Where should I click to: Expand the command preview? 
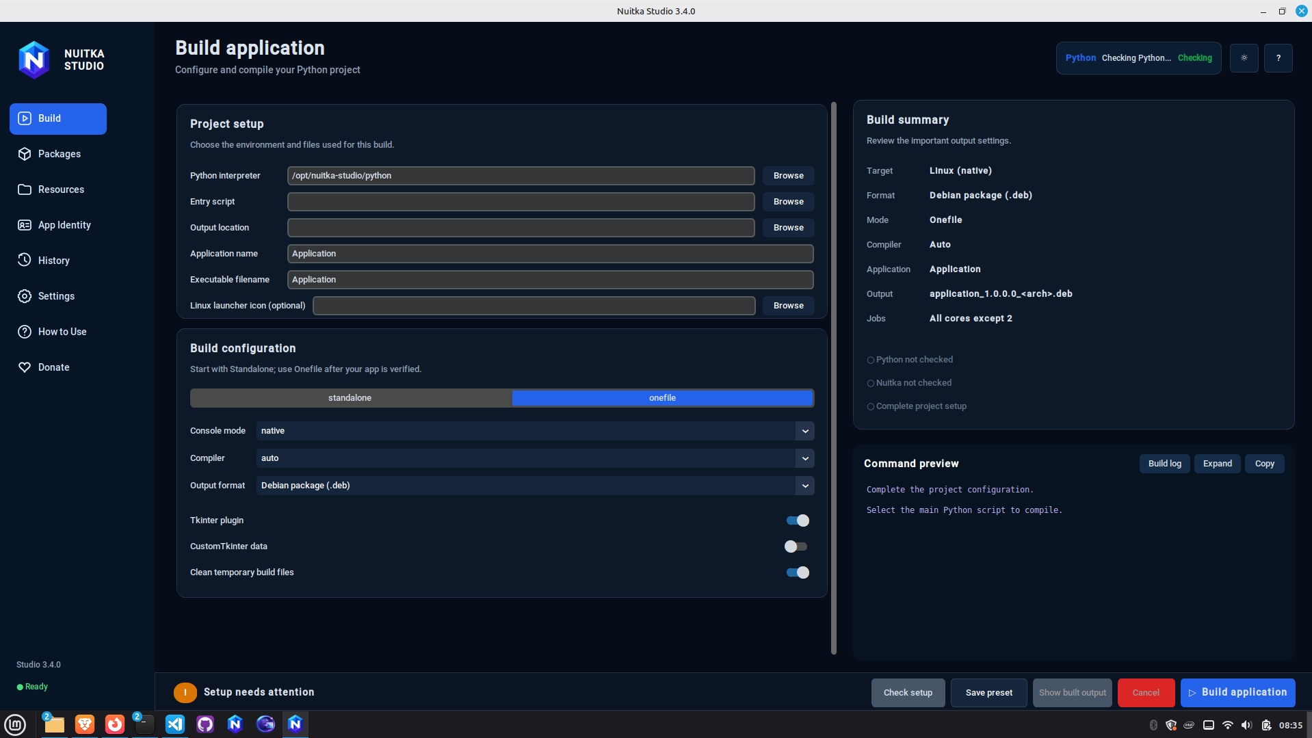tap(1217, 464)
